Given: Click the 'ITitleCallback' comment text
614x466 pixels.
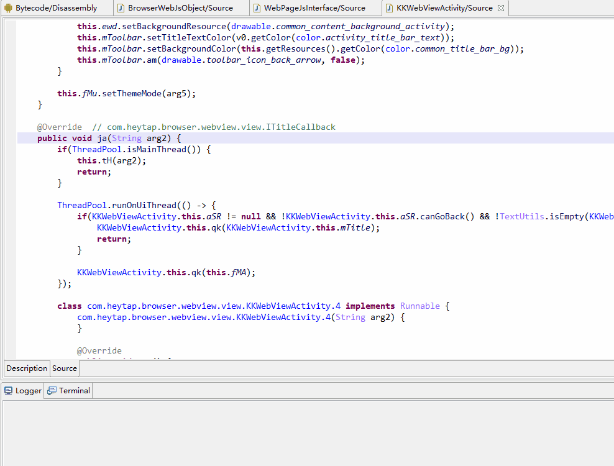Looking at the screenshot, I should click(301, 127).
